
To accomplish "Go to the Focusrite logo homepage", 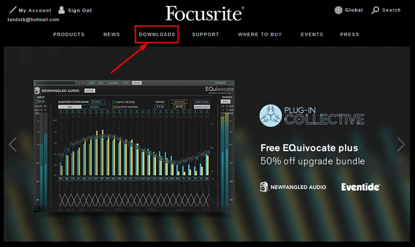I will click(205, 14).
